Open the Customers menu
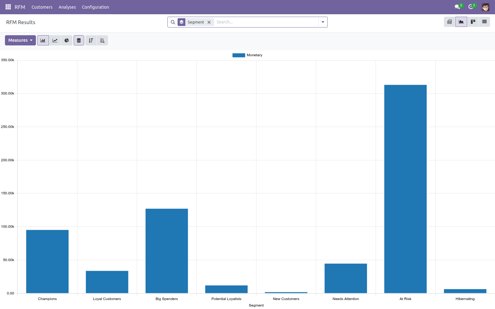Image resolution: width=495 pixels, height=309 pixels. click(42, 7)
